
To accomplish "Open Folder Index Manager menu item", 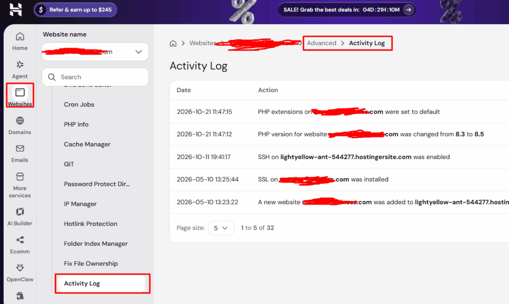I will point(96,244).
